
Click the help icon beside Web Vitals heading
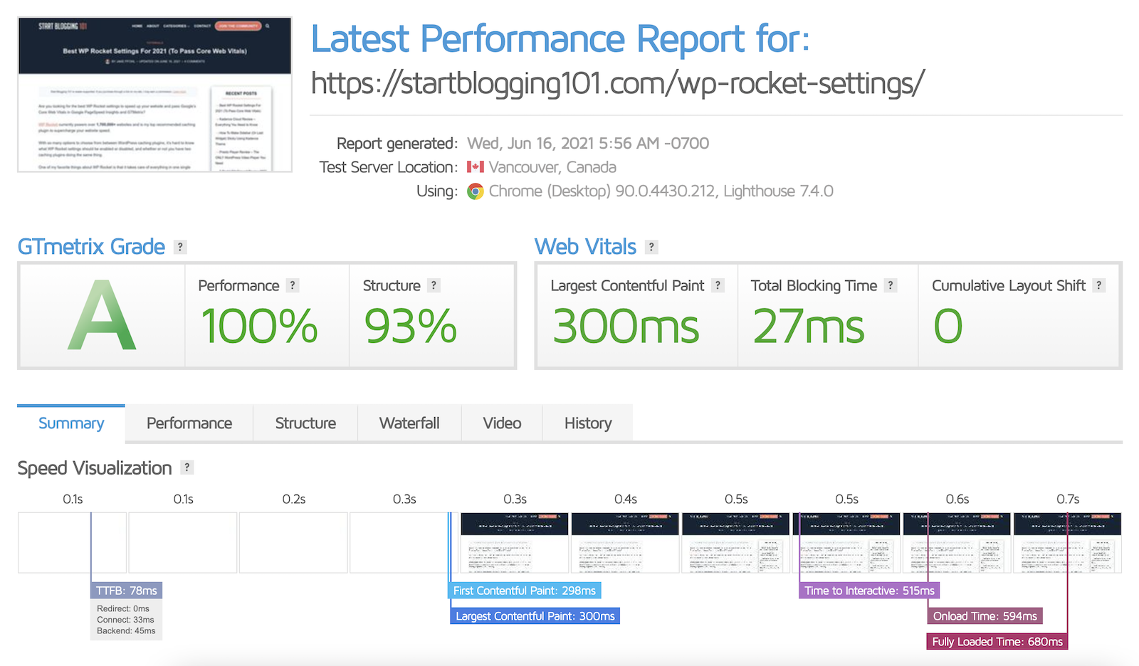tap(651, 247)
